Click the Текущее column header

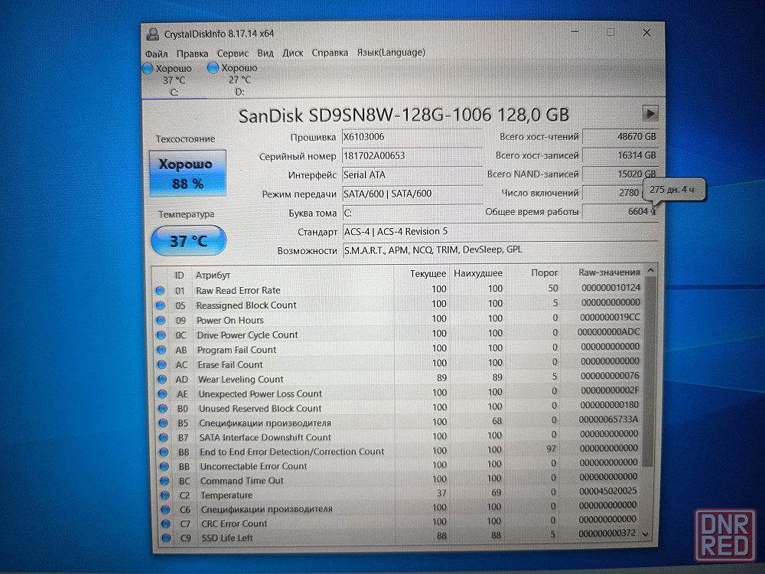(428, 274)
